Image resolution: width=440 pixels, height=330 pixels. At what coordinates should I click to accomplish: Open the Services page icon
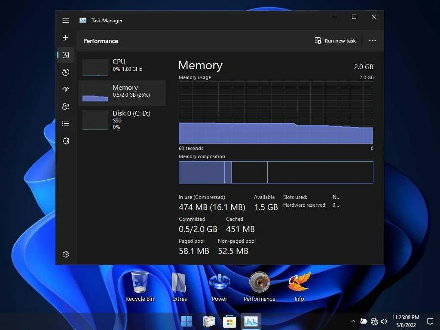click(66, 141)
